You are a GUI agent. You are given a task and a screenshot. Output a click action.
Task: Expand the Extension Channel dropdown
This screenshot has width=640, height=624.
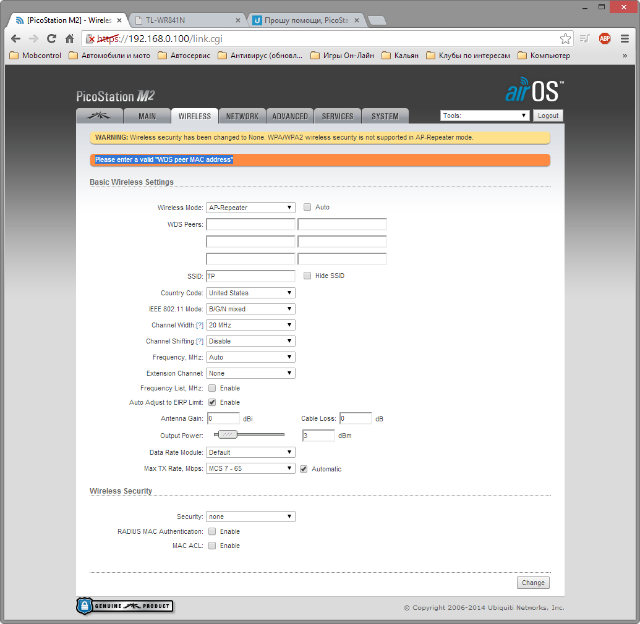[x=250, y=373]
